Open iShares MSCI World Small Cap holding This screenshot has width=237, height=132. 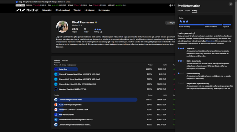point(79,79)
